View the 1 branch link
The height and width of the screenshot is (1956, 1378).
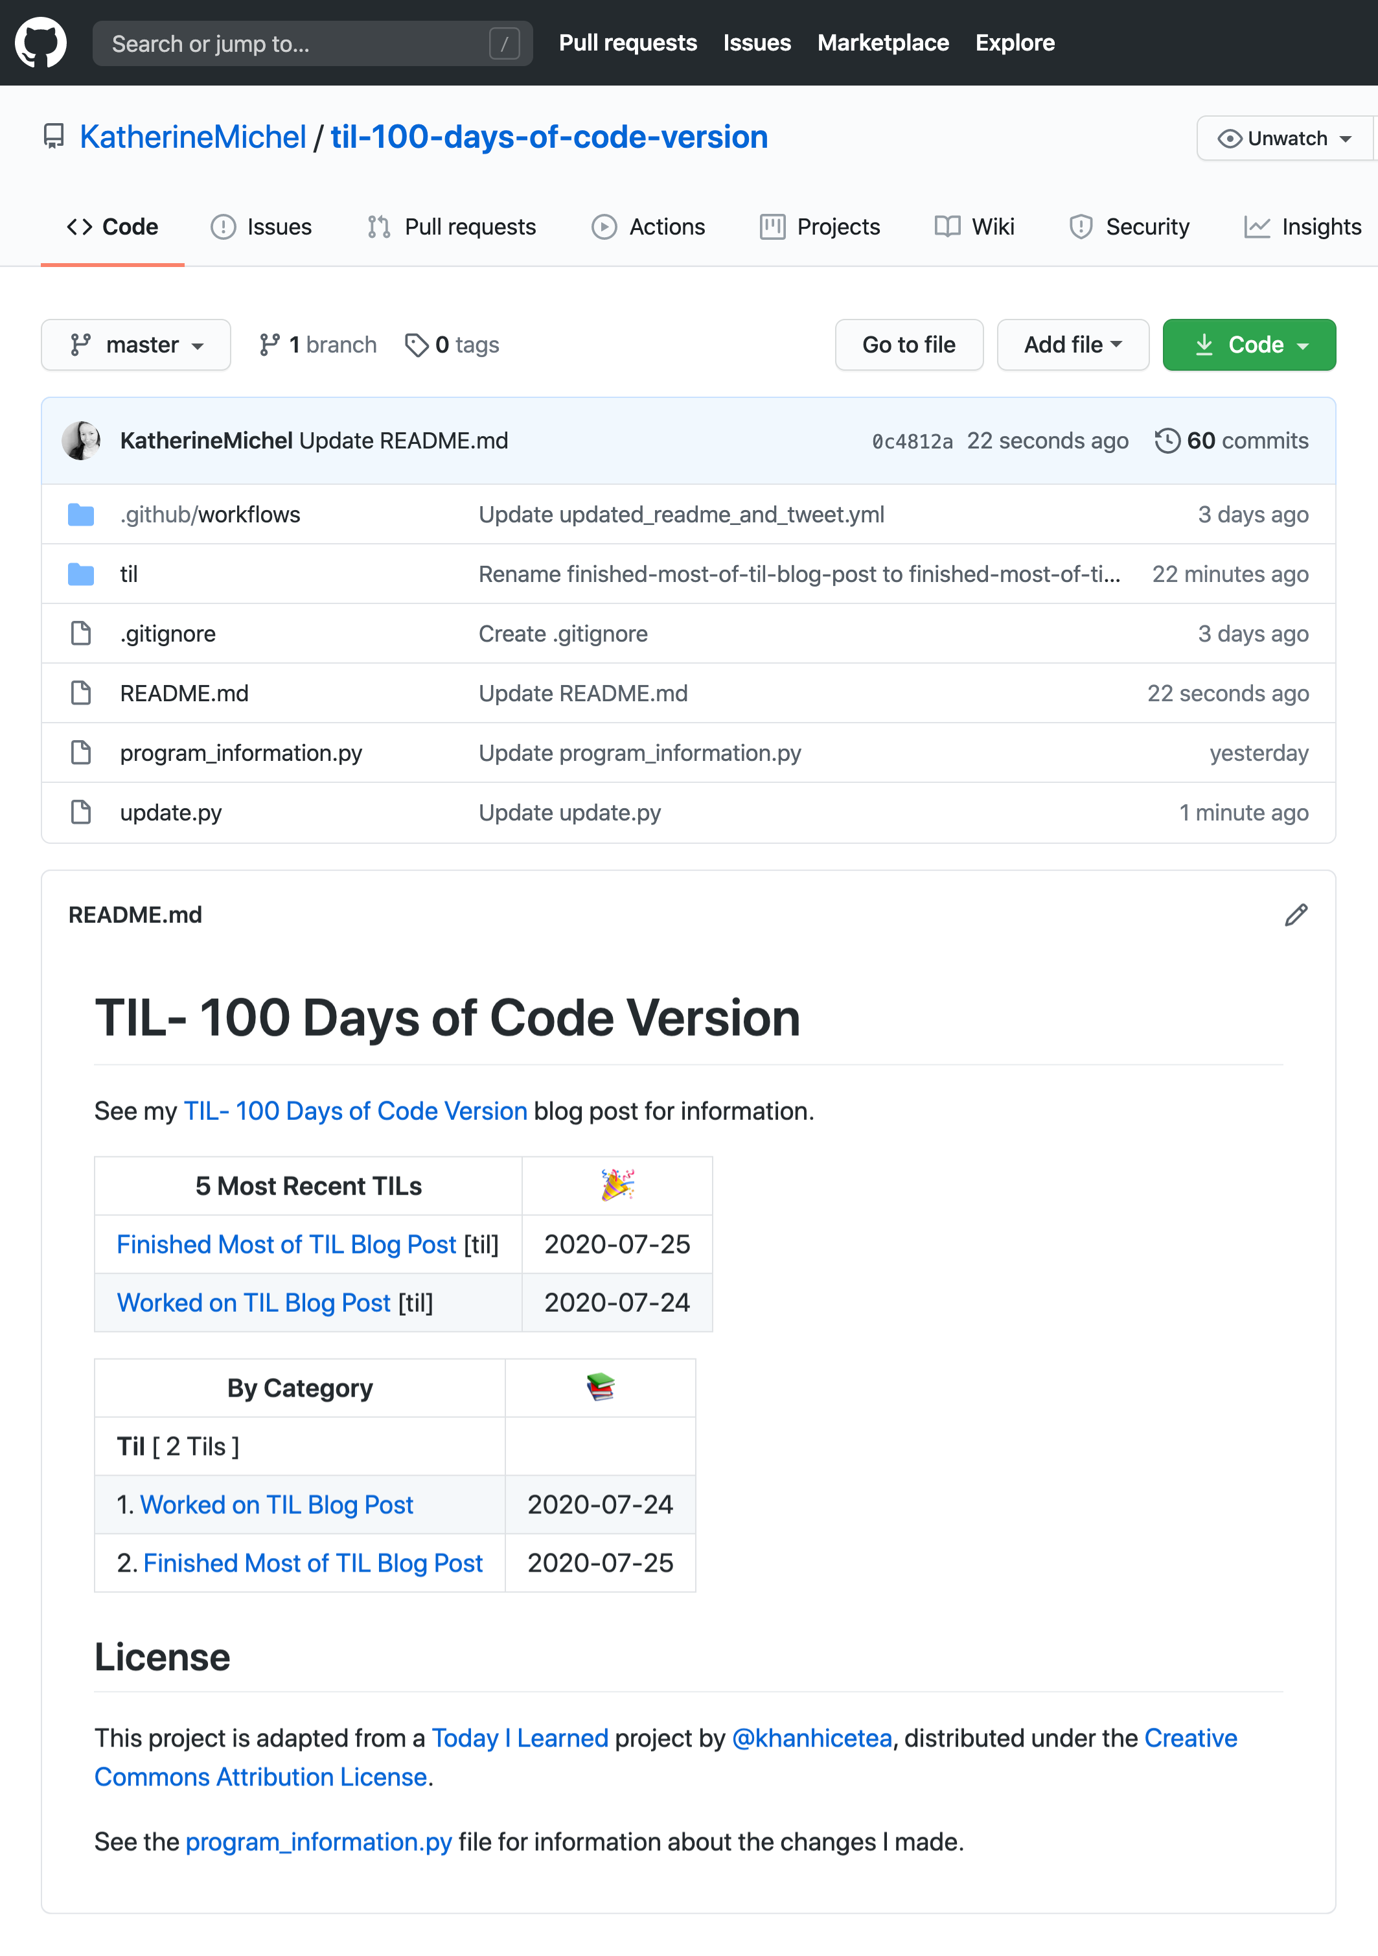pyautogui.click(x=317, y=345)
